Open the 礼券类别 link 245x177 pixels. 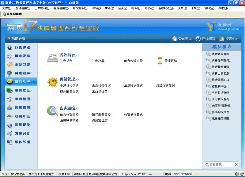66,61
